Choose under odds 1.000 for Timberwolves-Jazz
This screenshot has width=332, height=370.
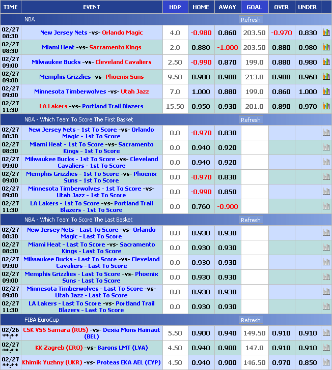tap(308, 91)
